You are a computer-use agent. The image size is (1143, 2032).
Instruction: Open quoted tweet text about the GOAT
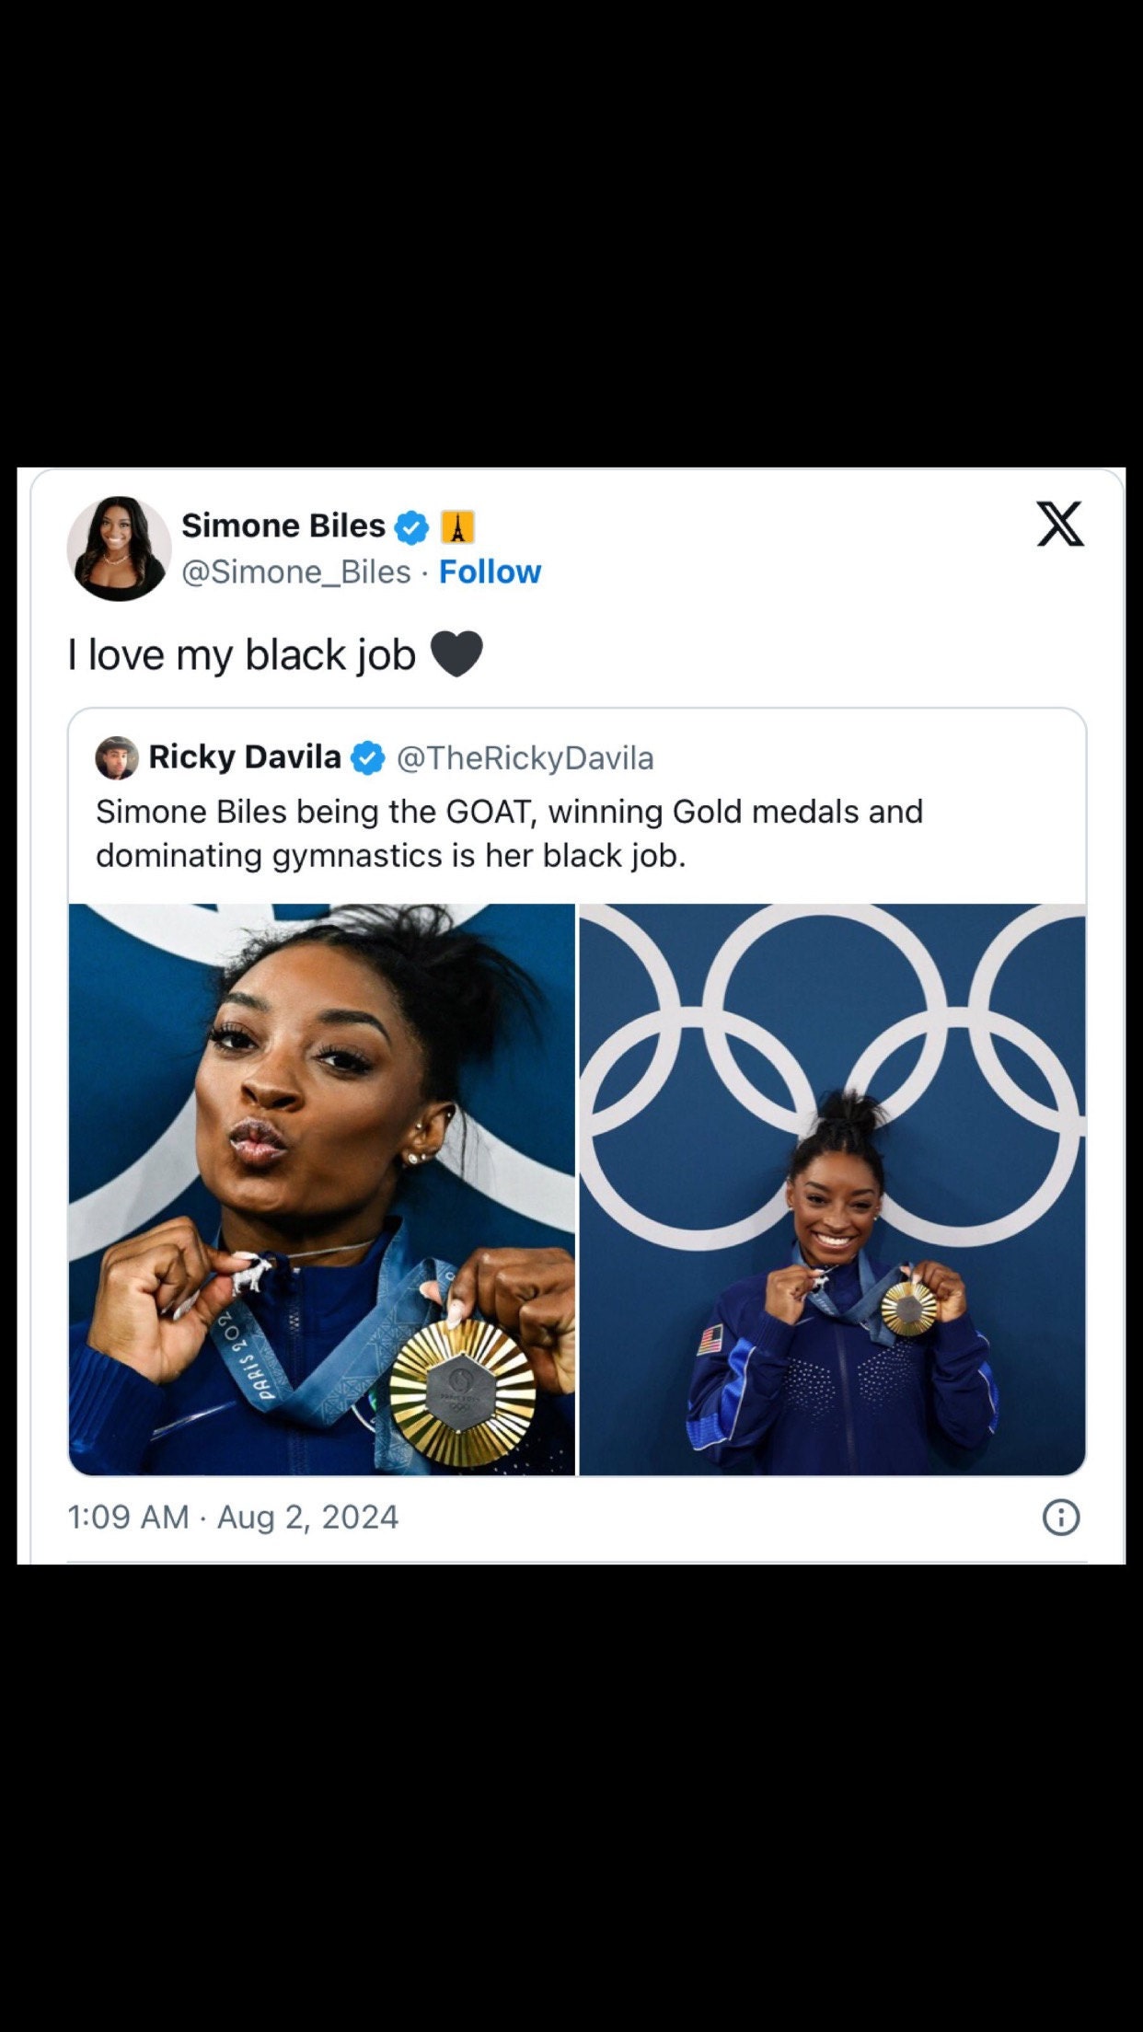509,834
